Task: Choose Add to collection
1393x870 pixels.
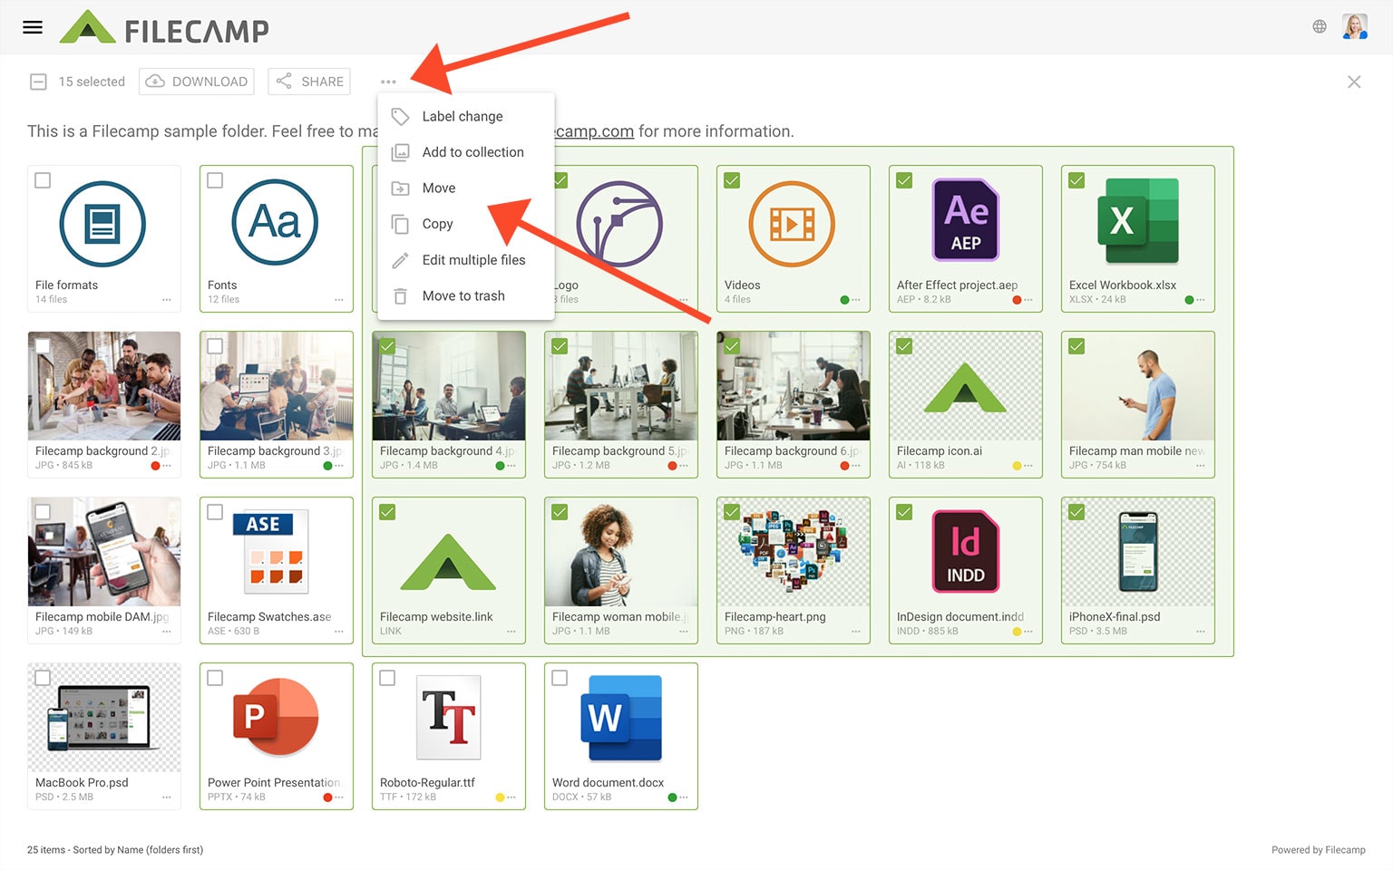Action: click(465, 152)
